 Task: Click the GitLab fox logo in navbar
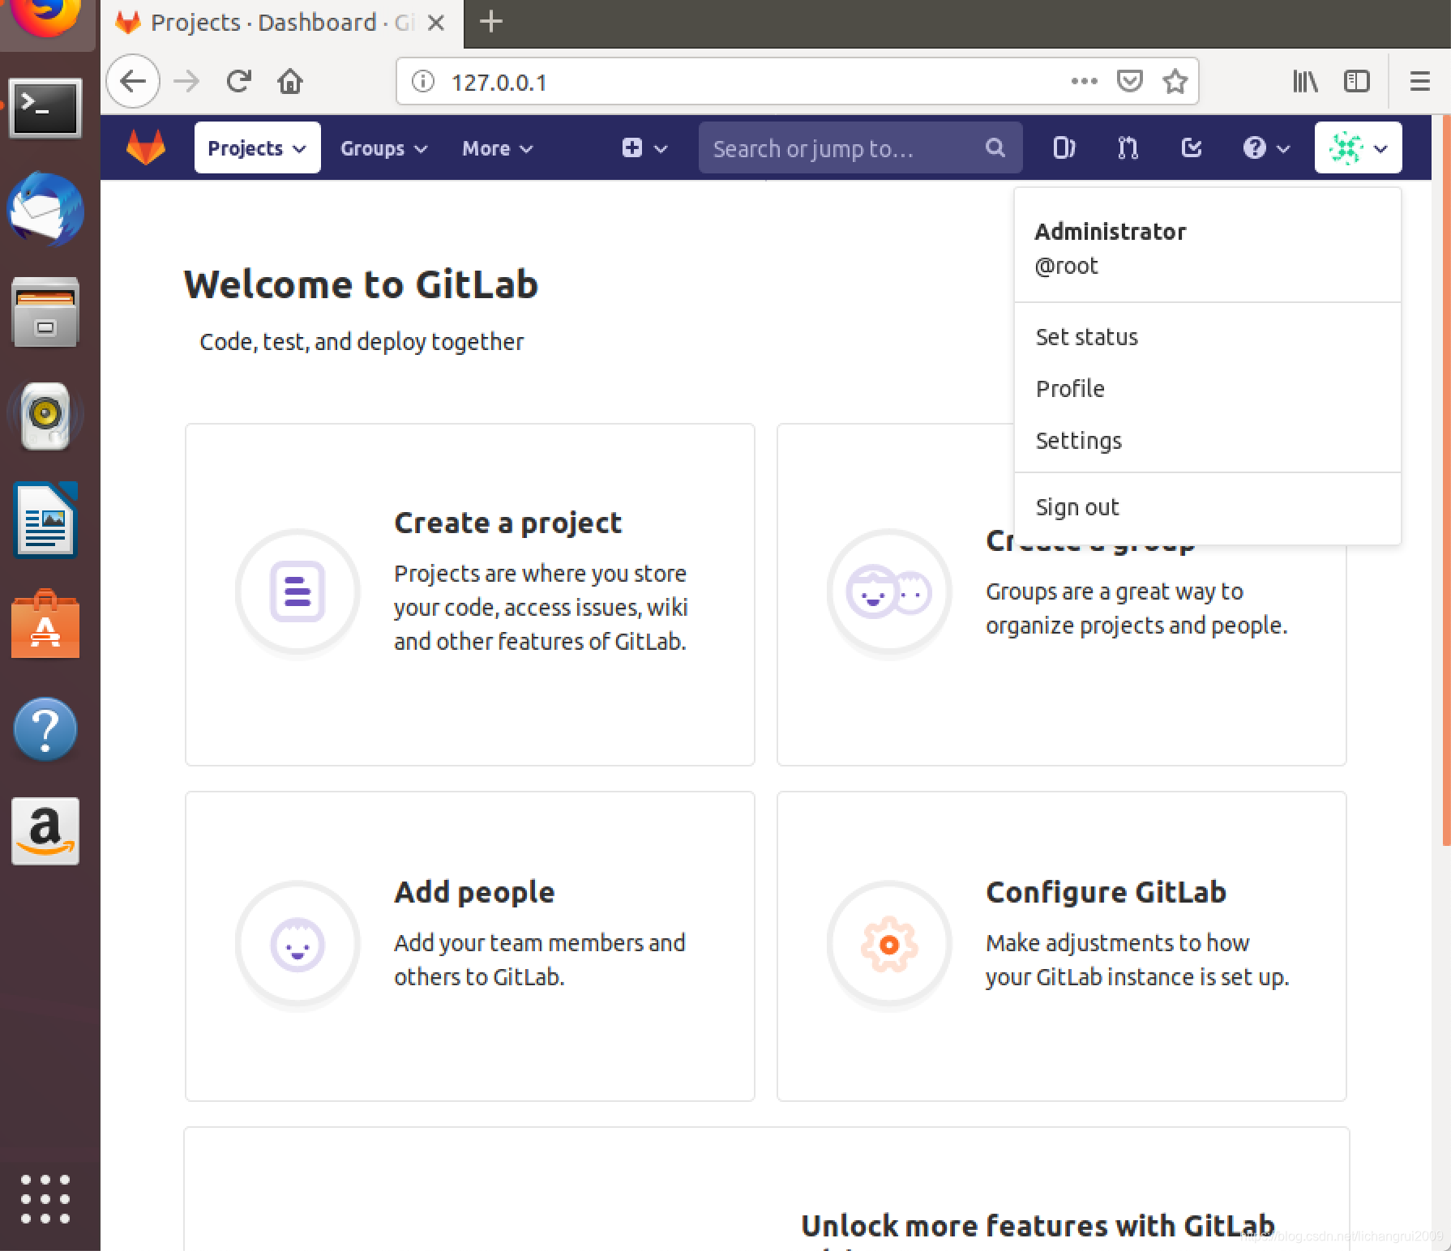(146, 147)
